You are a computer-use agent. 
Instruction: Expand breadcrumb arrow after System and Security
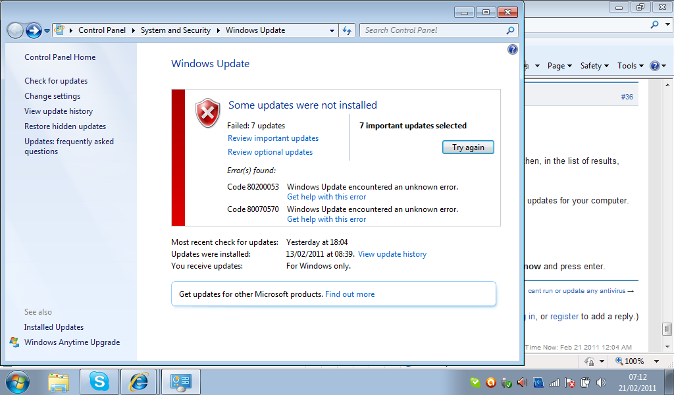pyautogui.click(x=218, y=30)
